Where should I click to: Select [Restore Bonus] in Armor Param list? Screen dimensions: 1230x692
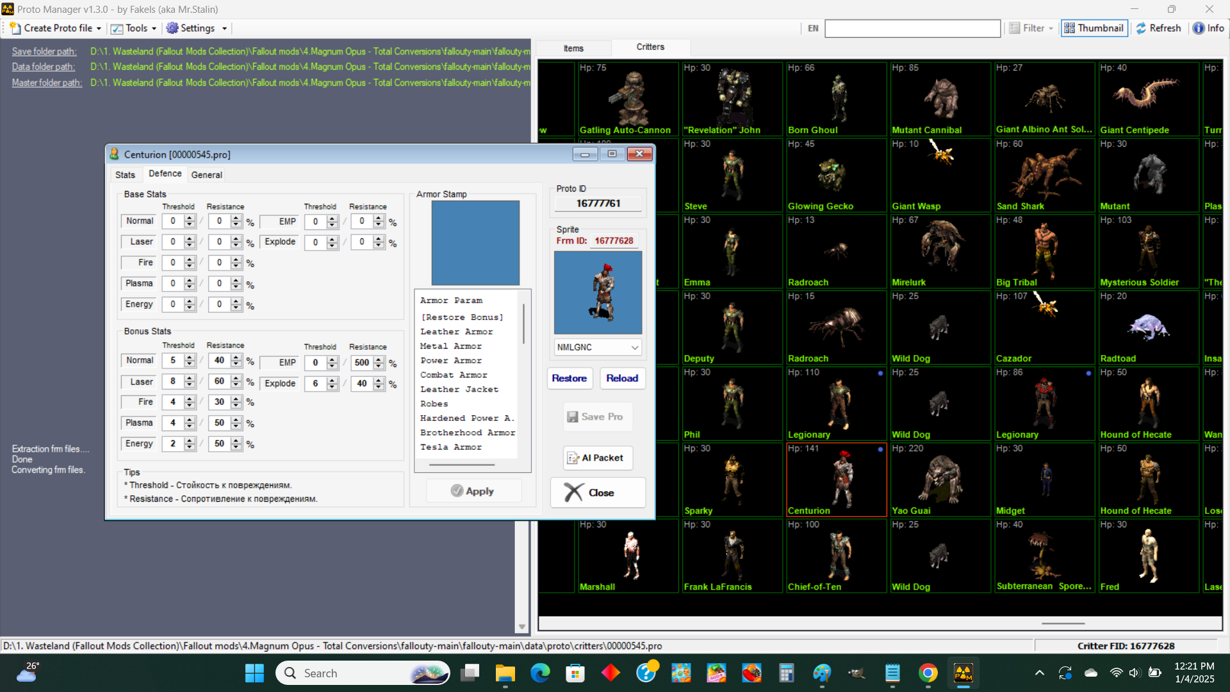point(461,317)
